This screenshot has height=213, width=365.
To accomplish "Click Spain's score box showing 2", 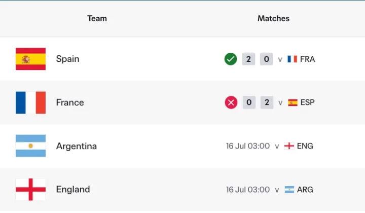I will pyautogui.click(x=248, y=59).
